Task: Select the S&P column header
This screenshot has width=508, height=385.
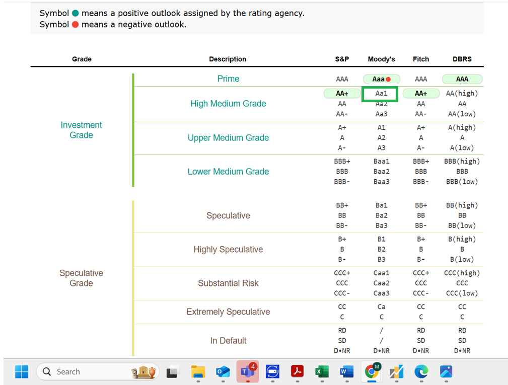Action: coord(342,59)
